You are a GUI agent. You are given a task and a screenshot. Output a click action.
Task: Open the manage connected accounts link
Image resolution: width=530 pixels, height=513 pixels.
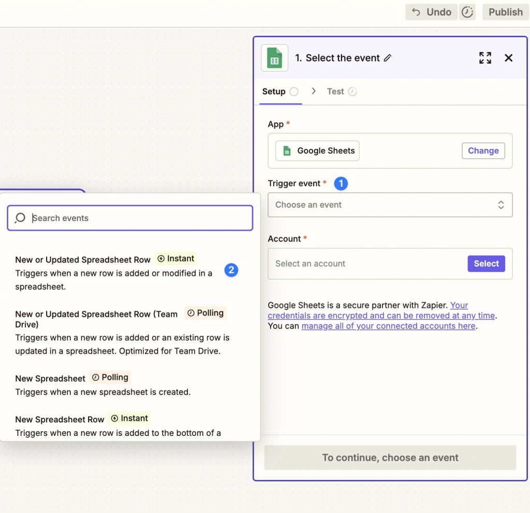coord(388,326)
